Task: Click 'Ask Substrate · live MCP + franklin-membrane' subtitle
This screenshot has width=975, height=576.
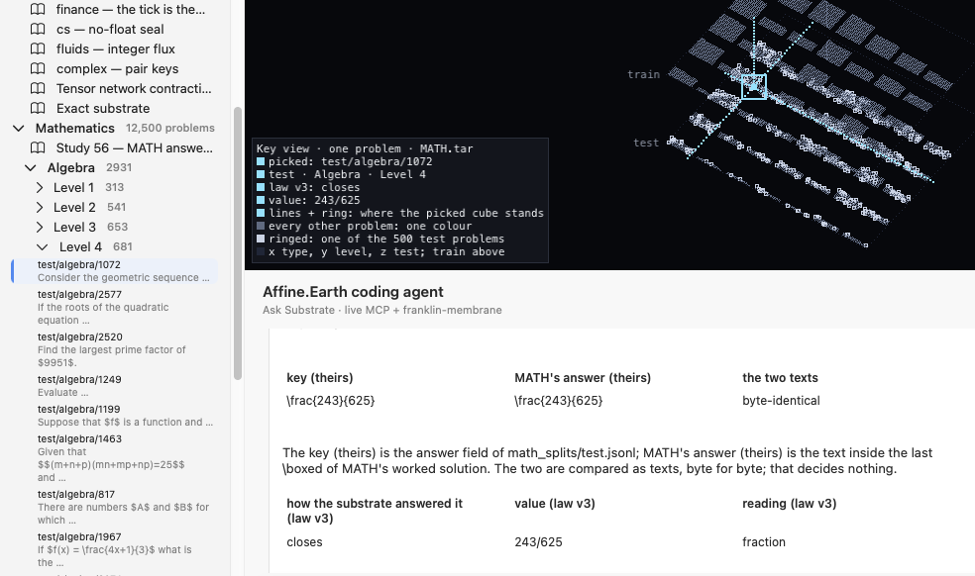Action: point(381,310)
